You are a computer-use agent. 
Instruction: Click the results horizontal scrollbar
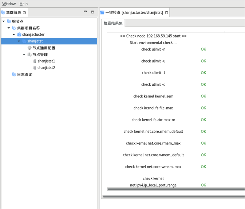point(175,189)
